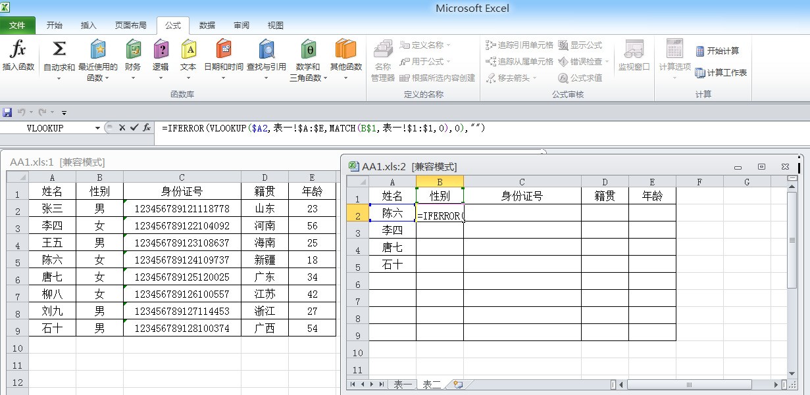Open the customize quick access toolbar dropdown
Viewport: 810px width, 395px height.
[64, 113]
